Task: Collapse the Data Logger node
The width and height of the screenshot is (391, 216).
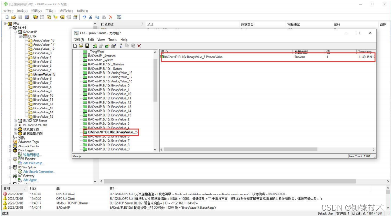Action: tap(10, 150)
